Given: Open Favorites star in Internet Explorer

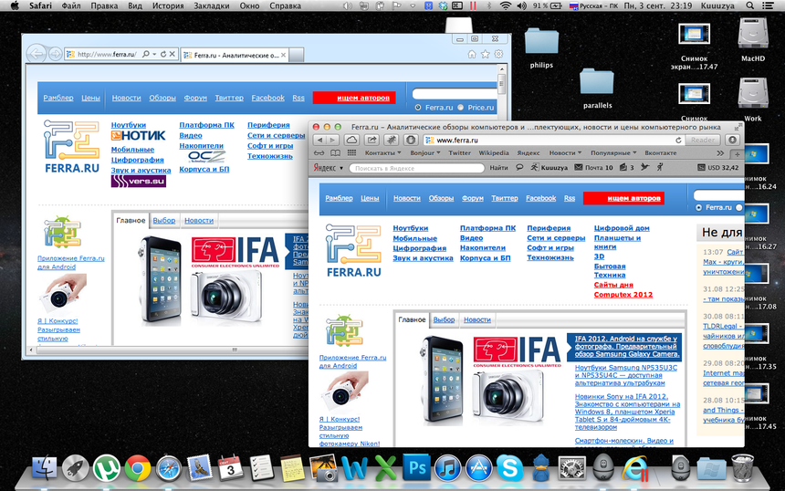Looking at the screenshot, I should 485,54.
